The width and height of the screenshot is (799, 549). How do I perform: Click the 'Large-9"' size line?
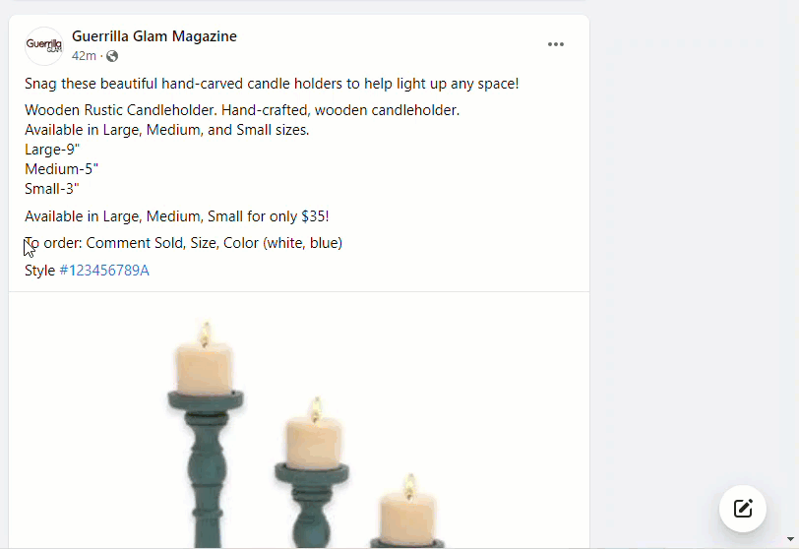pos(52,150)
